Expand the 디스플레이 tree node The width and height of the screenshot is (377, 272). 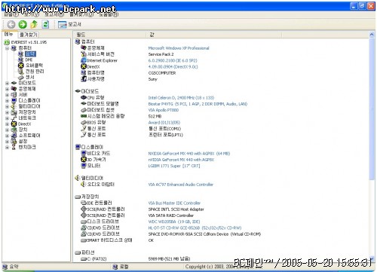point(7,101)
